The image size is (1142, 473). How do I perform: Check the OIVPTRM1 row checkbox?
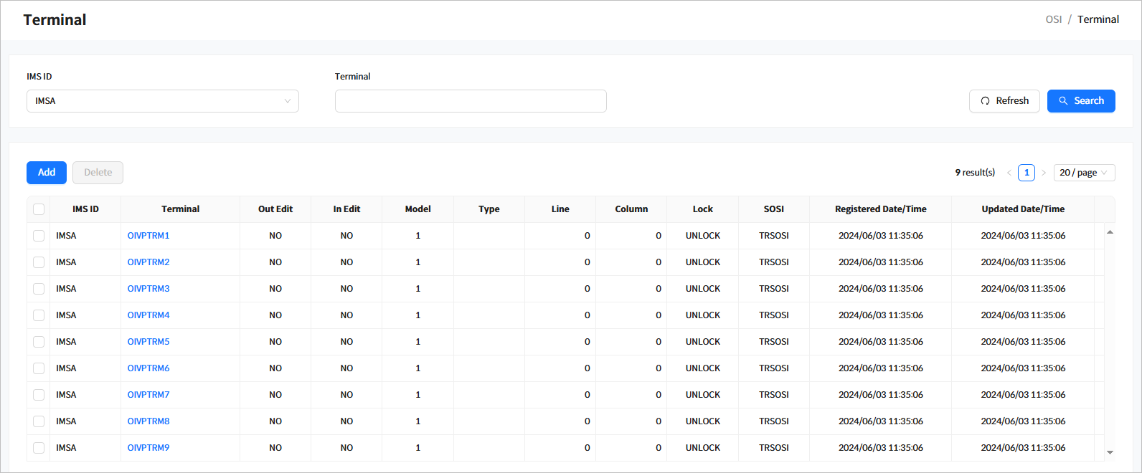pyautogui.click(x=39, y=236)
